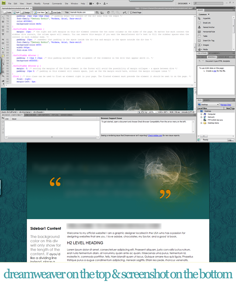Select the SITE REPORTS tab

(44, 115)
